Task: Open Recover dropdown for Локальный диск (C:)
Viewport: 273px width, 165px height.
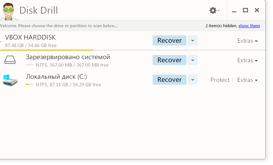Action: coord(192,80)
